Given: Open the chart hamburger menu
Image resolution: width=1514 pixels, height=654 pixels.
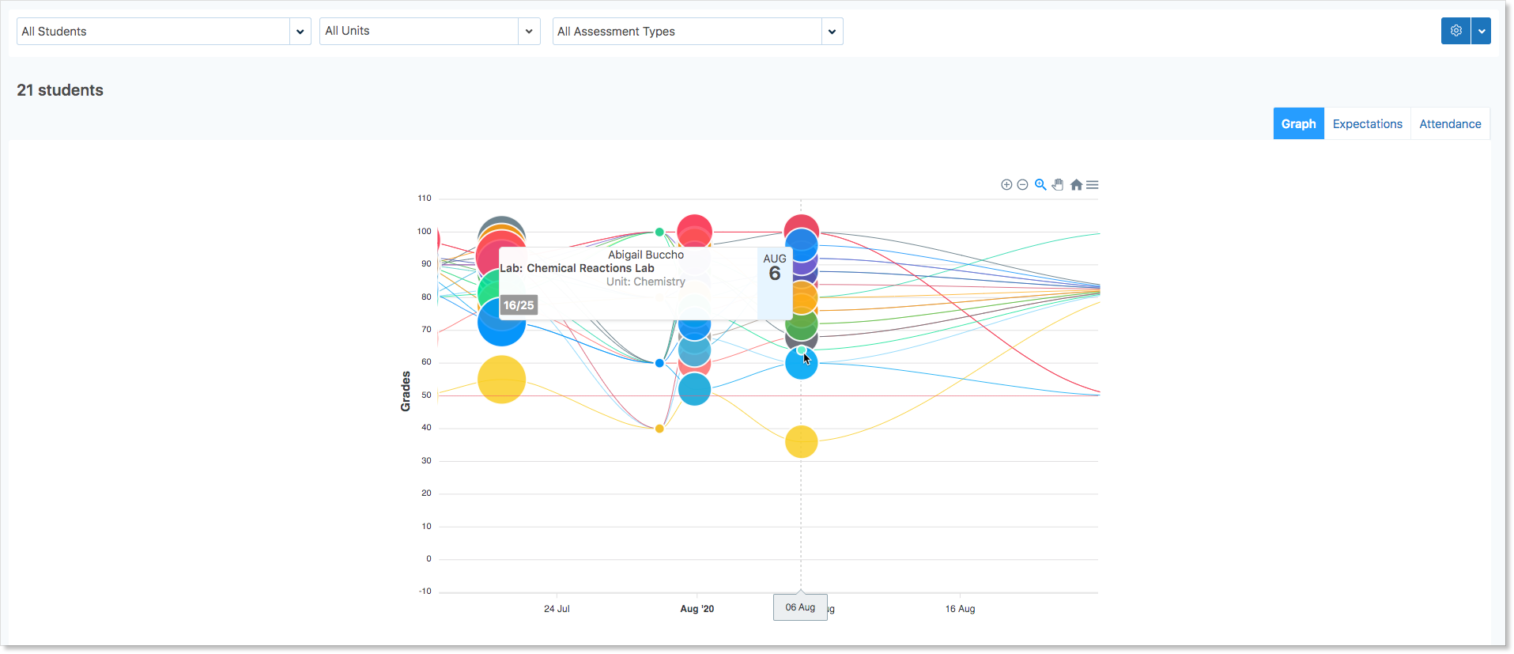Looking at the screenshot, I should coord(1093,185).
